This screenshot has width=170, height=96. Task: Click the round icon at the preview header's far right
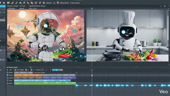(x=165, y=6)
